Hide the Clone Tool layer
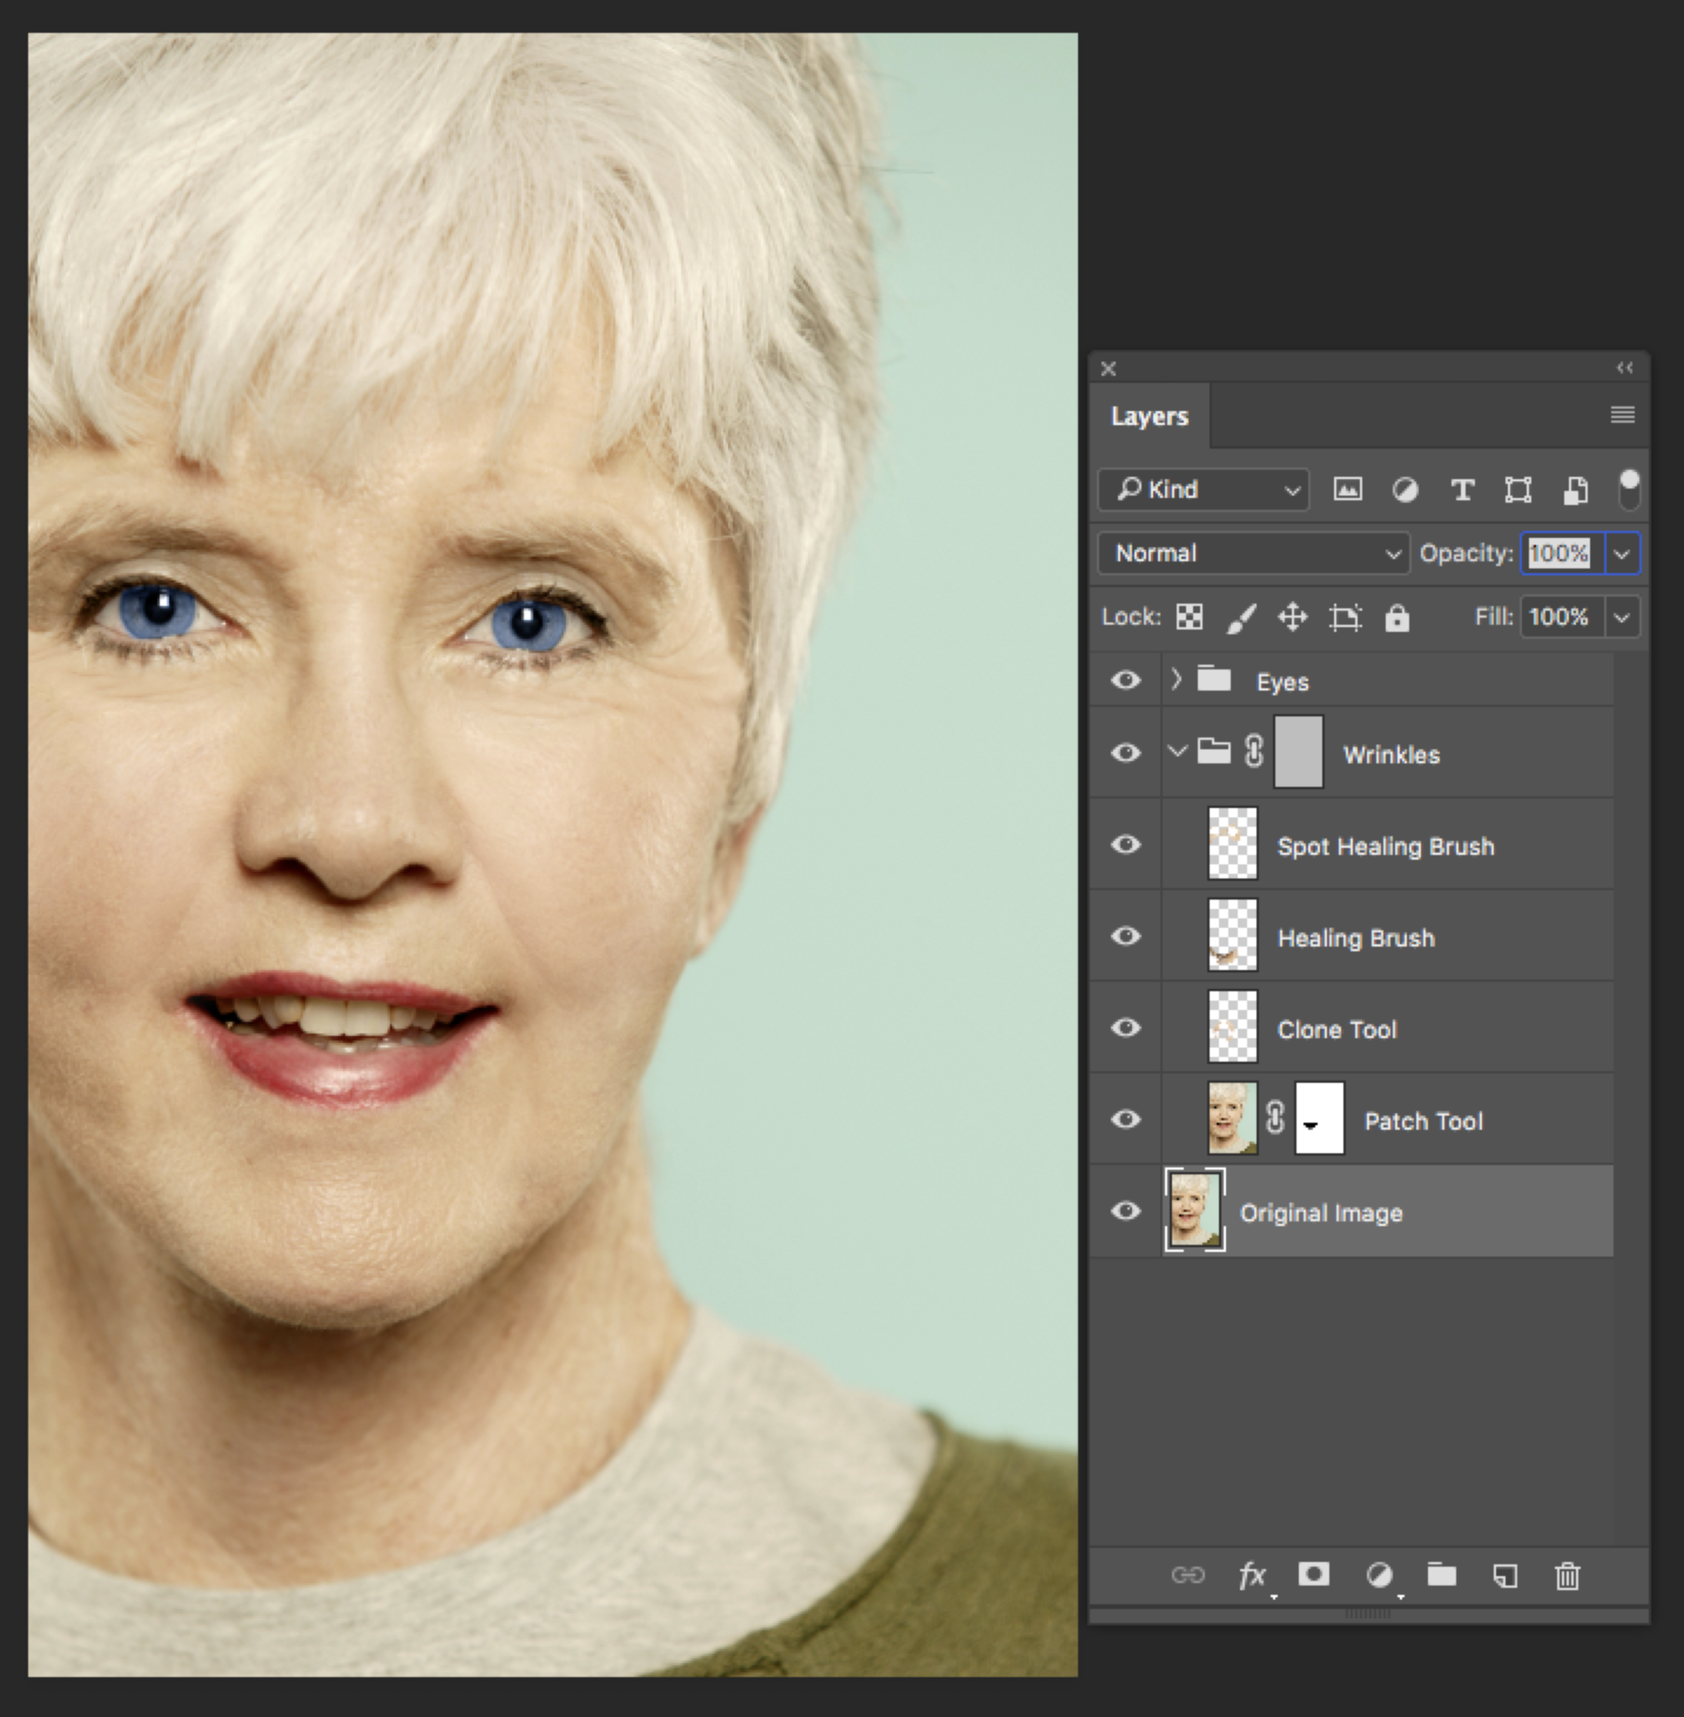 (x=1125, y=1027)
